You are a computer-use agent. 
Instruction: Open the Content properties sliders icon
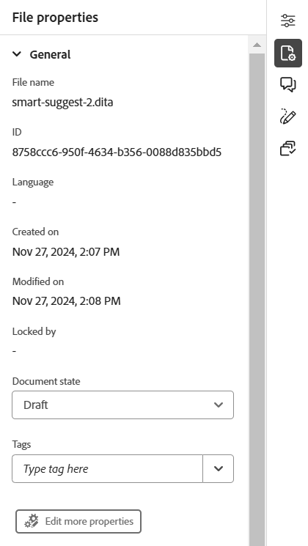click(288, 21)
